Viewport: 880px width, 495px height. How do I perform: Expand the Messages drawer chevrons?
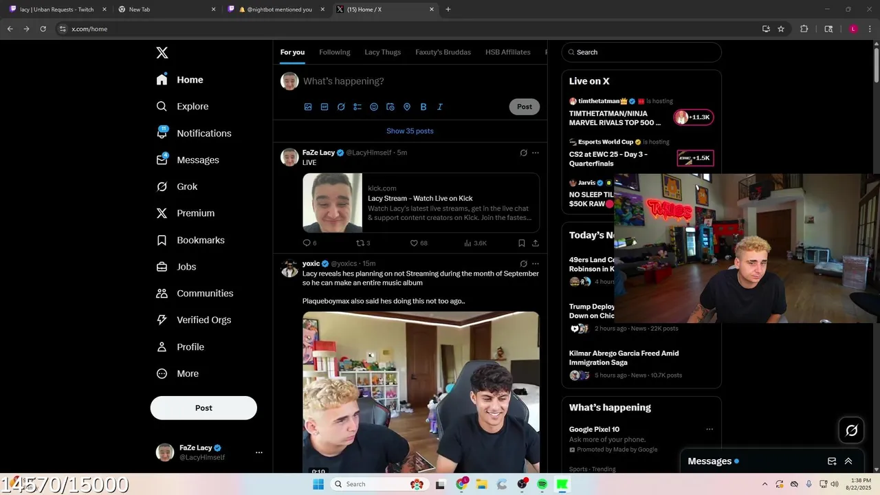(x=848, y=461)
